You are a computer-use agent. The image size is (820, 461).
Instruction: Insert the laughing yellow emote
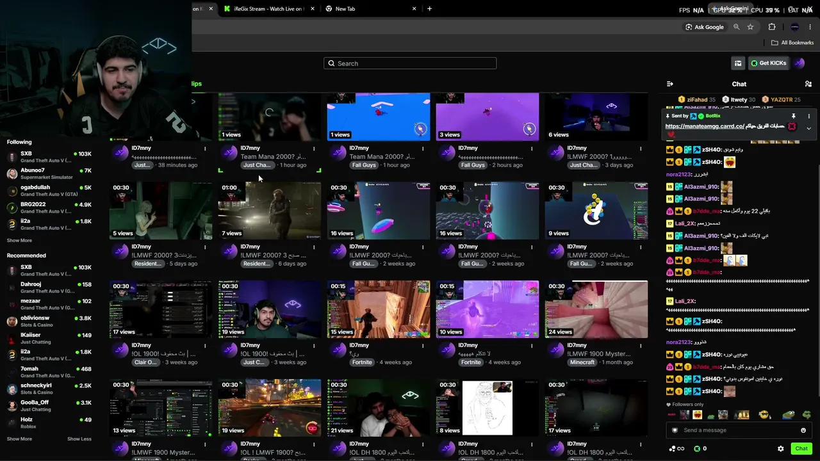point(697,415)
